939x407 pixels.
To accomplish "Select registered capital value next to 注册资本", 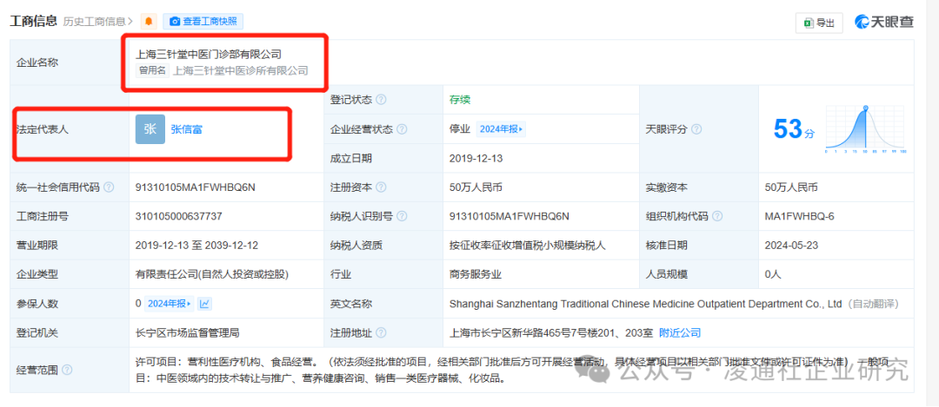I will pos(476,187).
